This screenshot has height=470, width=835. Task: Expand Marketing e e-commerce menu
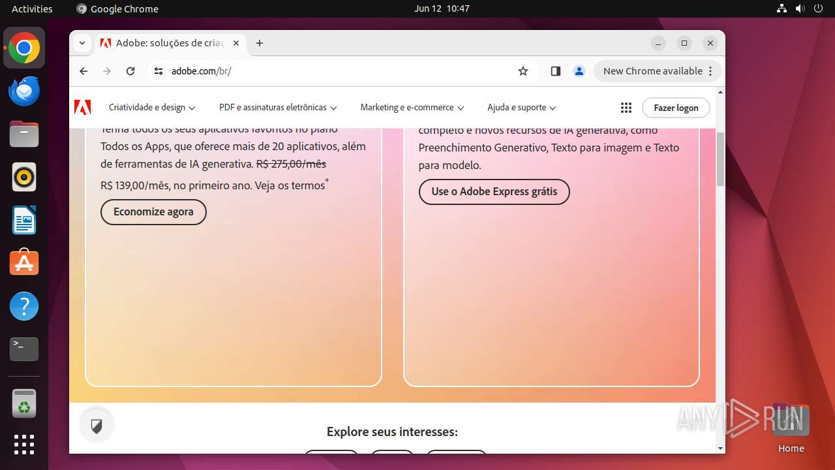click(x=412, y=108)
